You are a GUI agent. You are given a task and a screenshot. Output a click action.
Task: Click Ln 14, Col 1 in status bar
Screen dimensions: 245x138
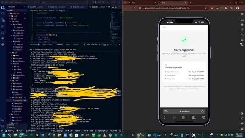pyautogui.click(x=69, y=130)
